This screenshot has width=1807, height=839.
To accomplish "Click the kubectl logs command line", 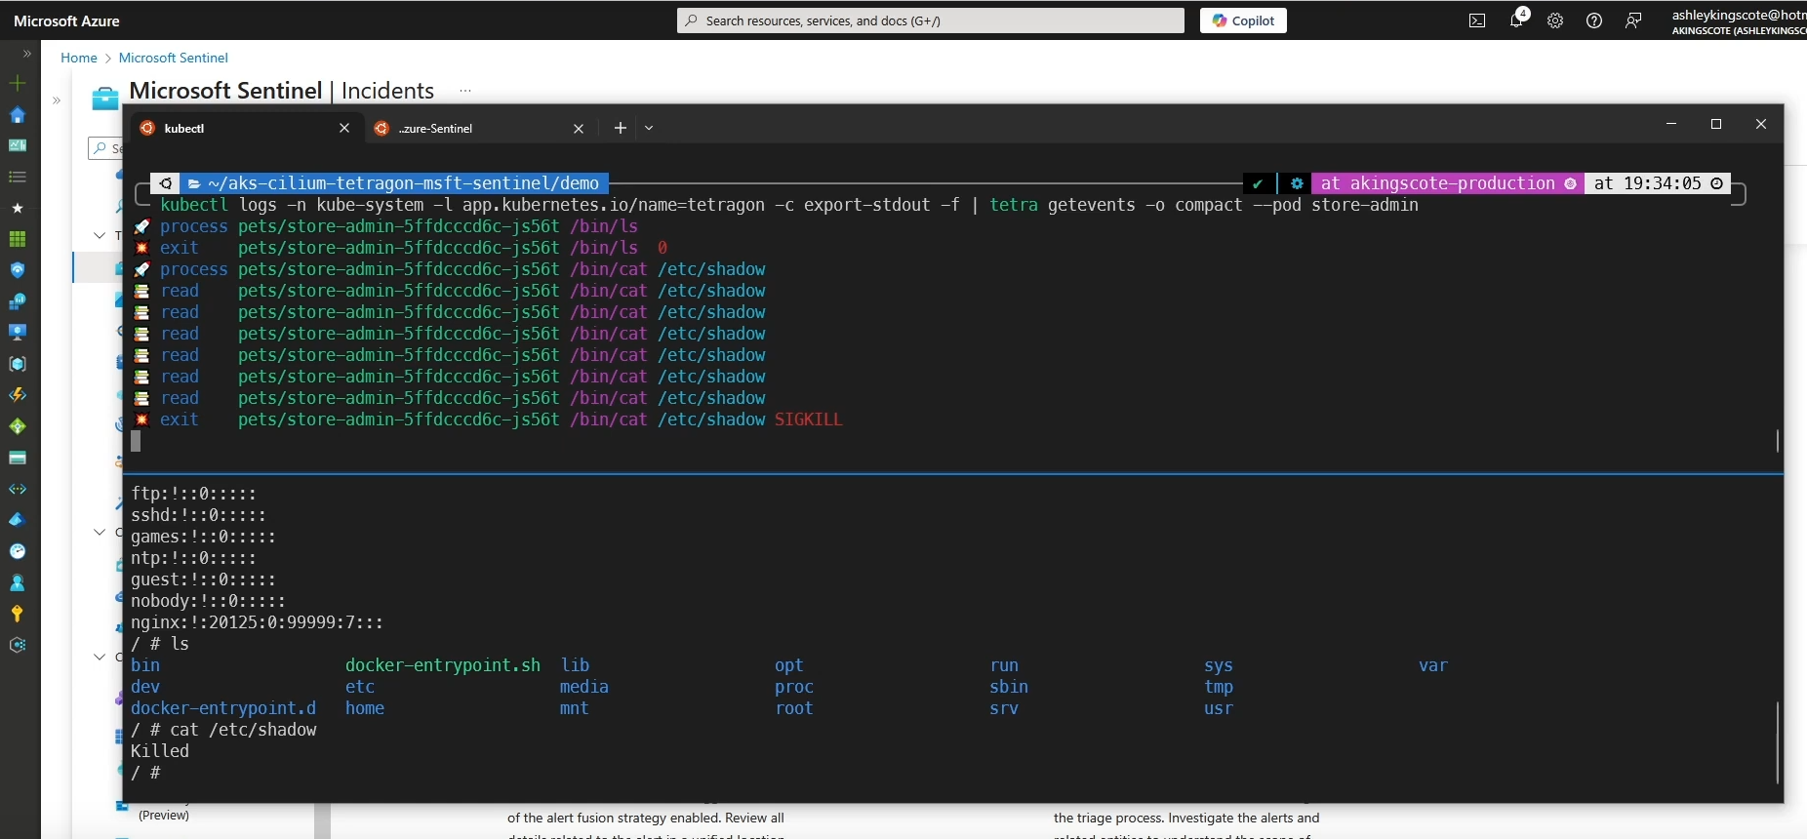I will pos(789,205).
